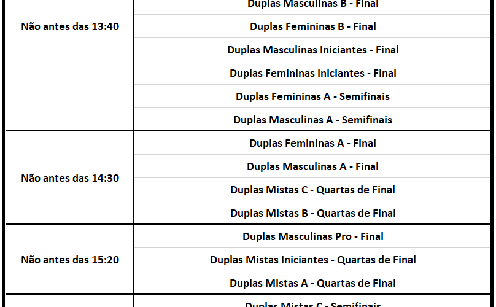Select 'Duplas Mistas A - Quartas de Final'
The height and width of the screenshot is (307, 496).
tap(312, 283)
